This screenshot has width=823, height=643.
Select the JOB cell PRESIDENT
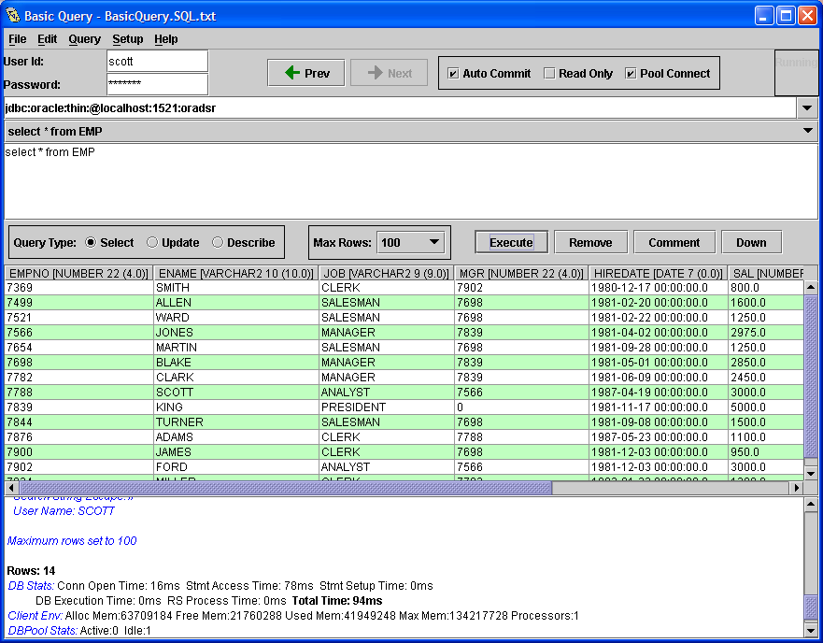click(x=387, y=407)
